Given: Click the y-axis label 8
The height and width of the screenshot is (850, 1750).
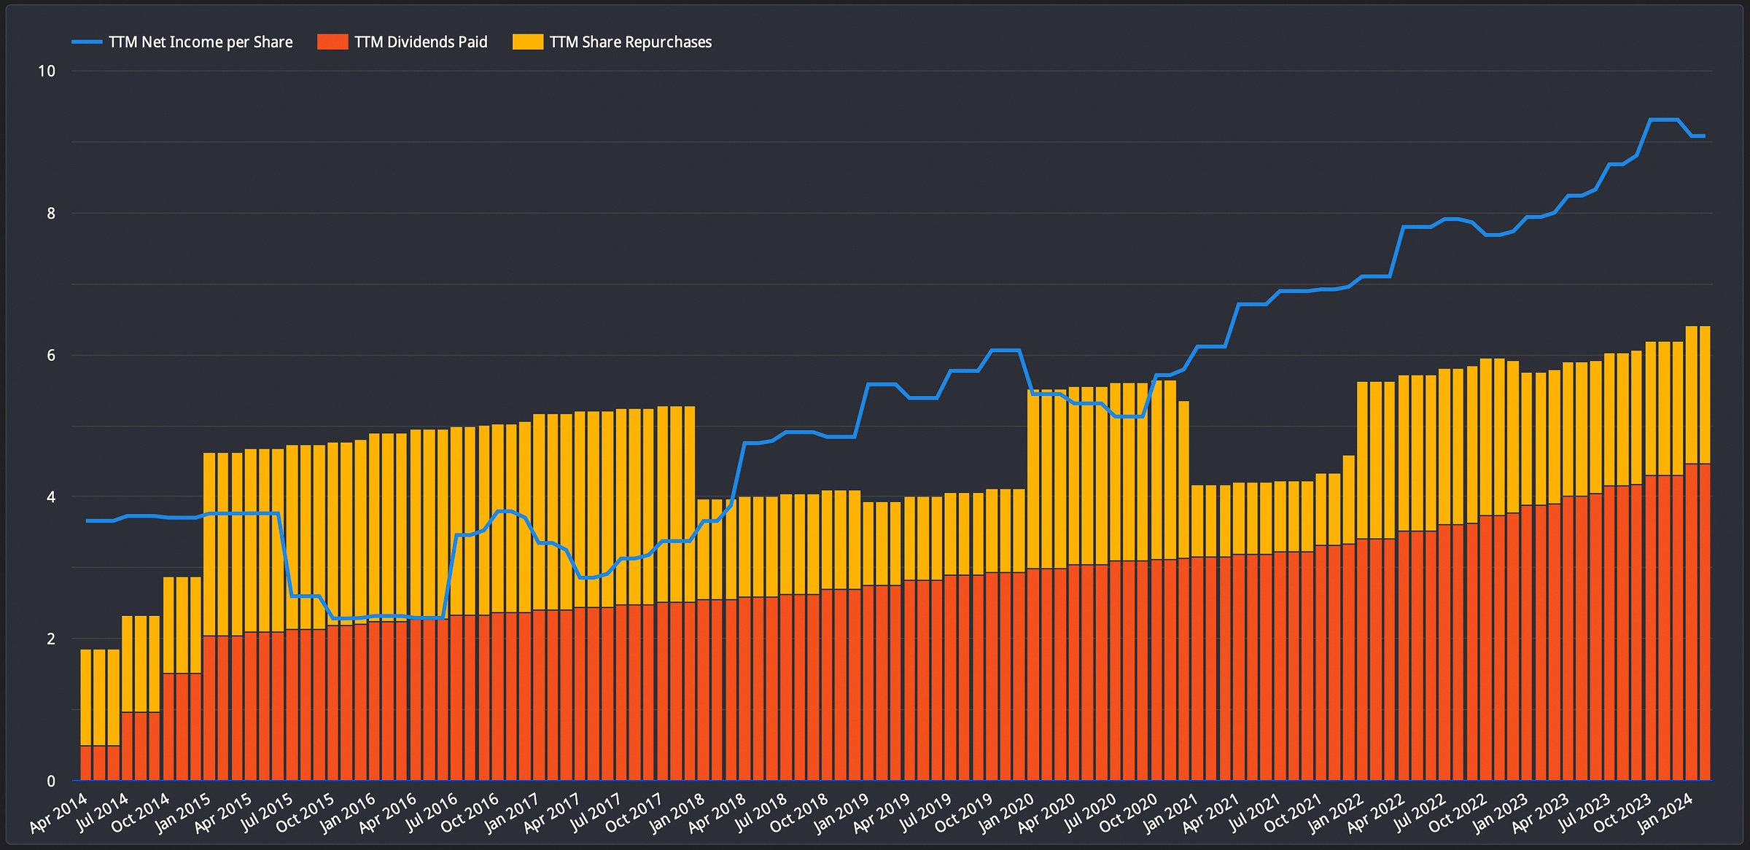Looking at the screenshot, I should (51, 214).
